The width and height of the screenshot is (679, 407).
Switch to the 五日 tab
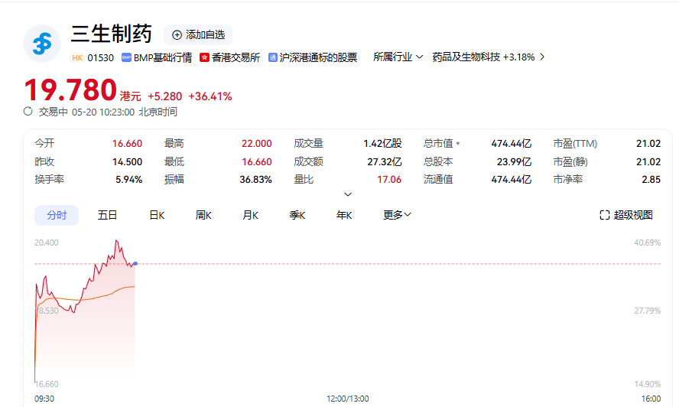click(107, 215)
